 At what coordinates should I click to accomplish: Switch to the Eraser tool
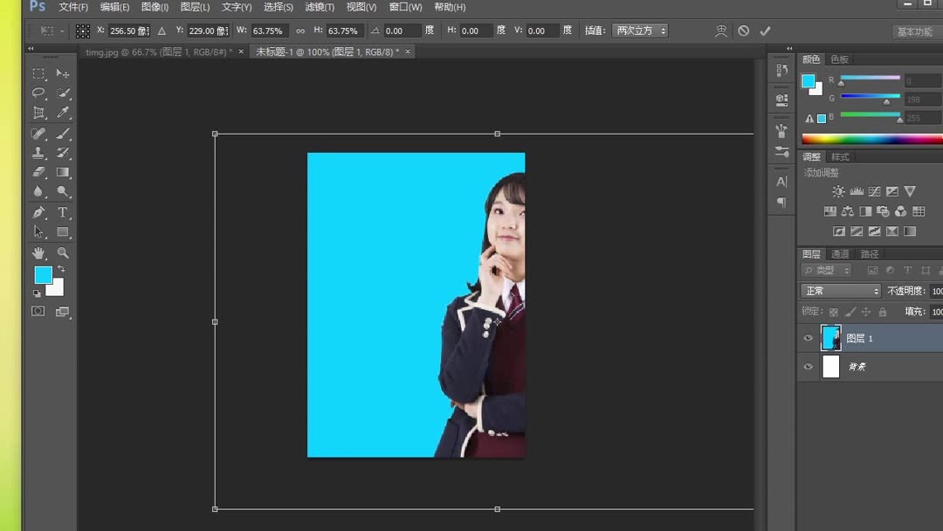click(x=38, y=172)
